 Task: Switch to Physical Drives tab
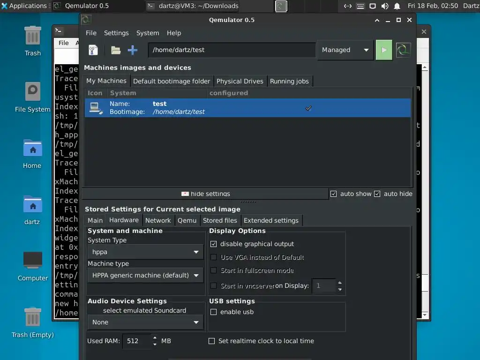pyautogui.click(x=240, y=82)
